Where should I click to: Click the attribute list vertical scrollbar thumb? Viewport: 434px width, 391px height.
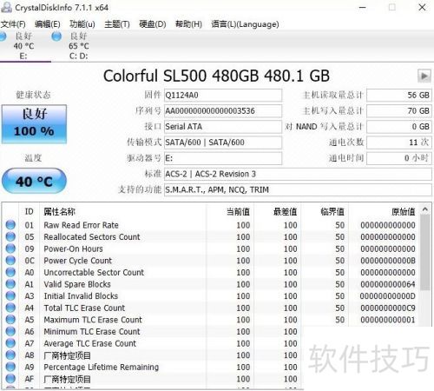[425, 252]
